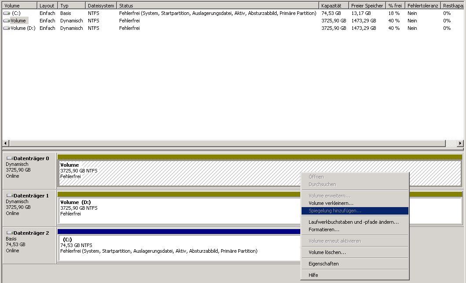The width and height of the screenshot is (466, 283).
Task: Click grayed 'Volume erweitern...' entry
Action: pyautogui.click(x=355, y=196)
